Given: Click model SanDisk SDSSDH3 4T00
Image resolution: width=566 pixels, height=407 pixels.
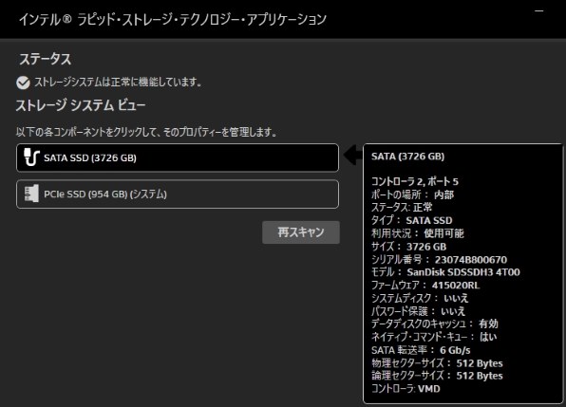Looking at the screenshot, I should pos(463,272).
